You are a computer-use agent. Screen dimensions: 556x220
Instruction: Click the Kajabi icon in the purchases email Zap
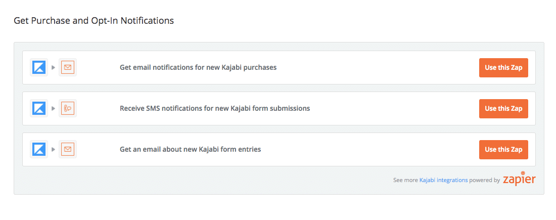coord(39,67)
